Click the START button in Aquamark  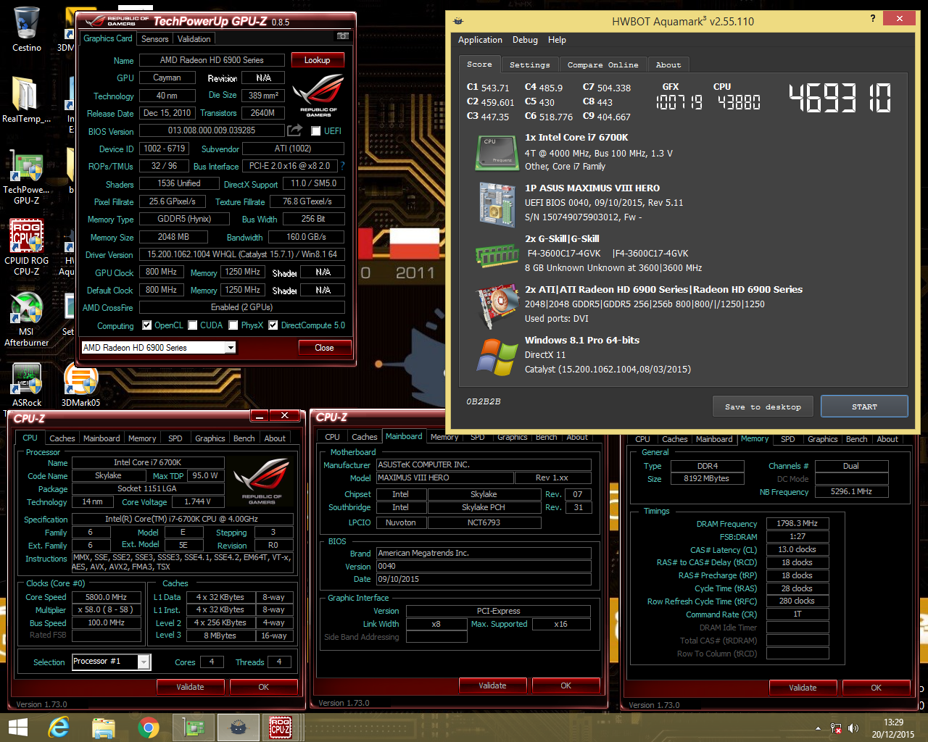pos(864,407)
